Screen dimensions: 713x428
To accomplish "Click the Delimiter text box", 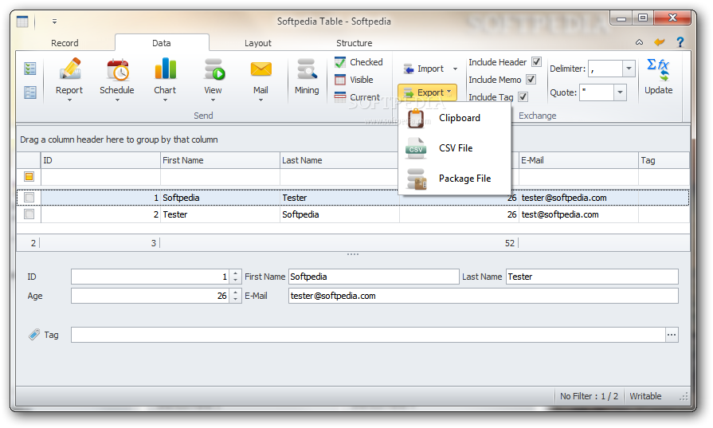I will tap(605, 69).
